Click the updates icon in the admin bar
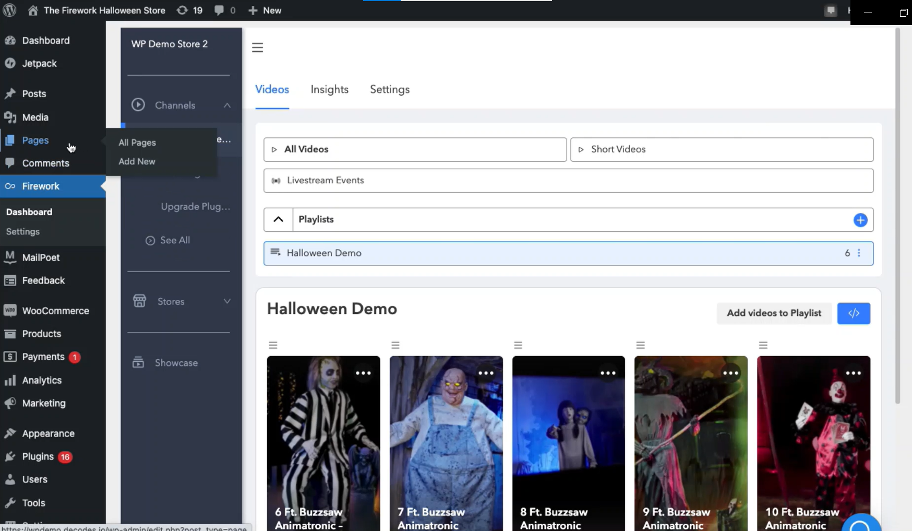912x531 pixels. tap(182, 10)
